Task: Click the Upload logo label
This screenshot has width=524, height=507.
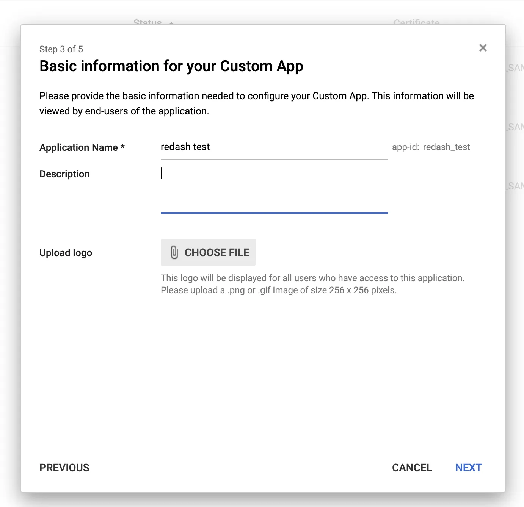Action: (x=66, y=253)
